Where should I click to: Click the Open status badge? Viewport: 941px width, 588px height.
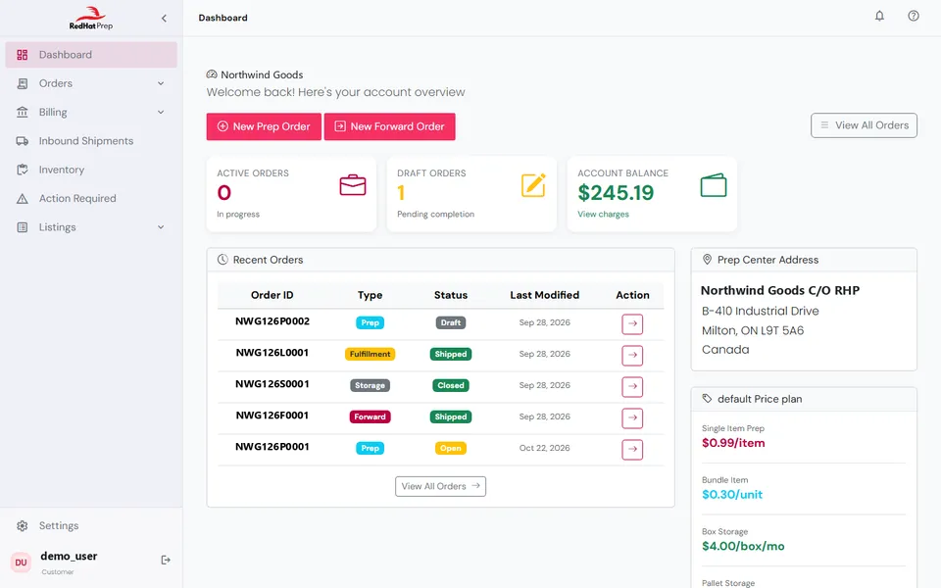click(451, 448)
